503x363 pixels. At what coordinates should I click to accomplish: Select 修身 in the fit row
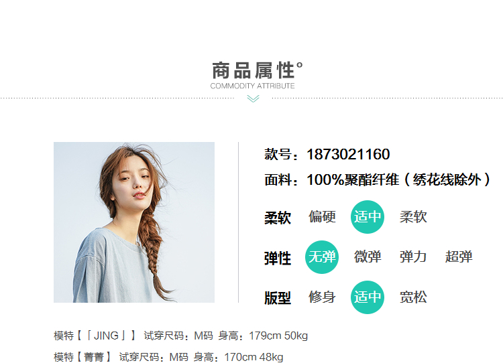pos(322,297)
